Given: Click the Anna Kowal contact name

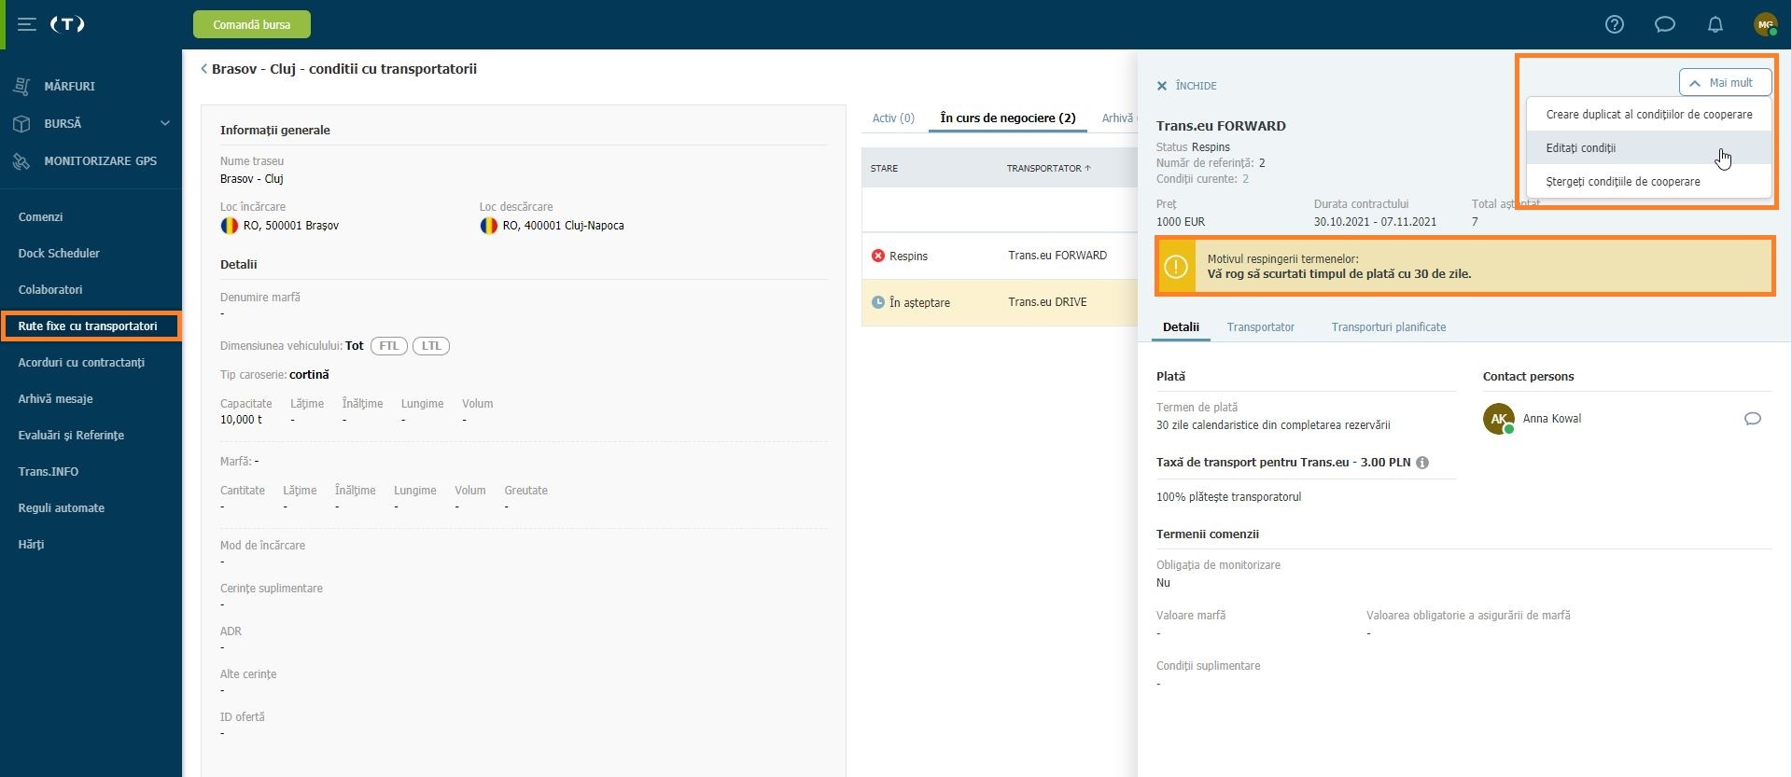Looking at the screenshot, I should click(1552, 419).
